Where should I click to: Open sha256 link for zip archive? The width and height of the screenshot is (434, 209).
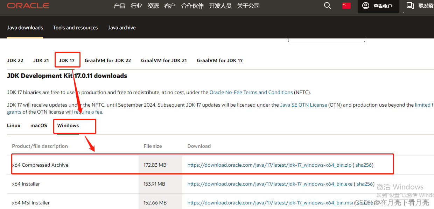tap(364, 165)
